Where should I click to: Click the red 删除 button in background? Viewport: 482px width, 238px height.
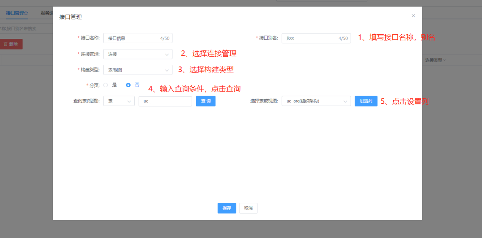pos(11,44)
